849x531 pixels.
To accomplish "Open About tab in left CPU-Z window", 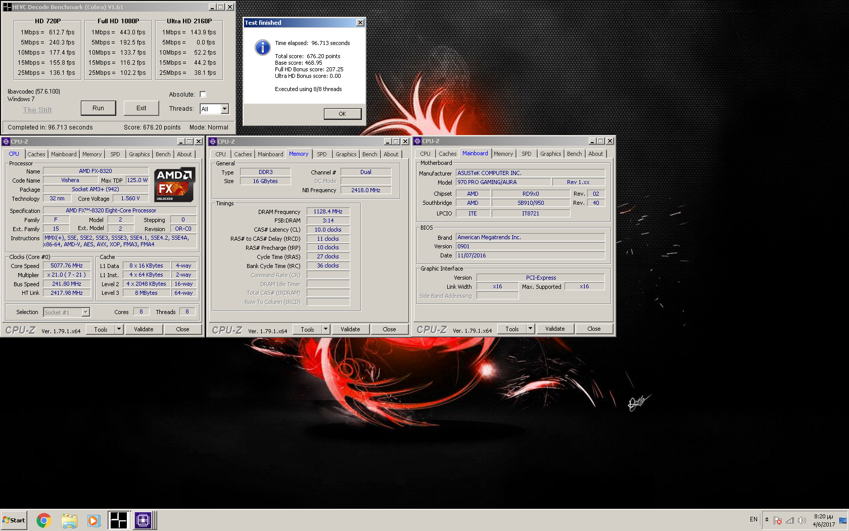I will click(x=184, y=154).
